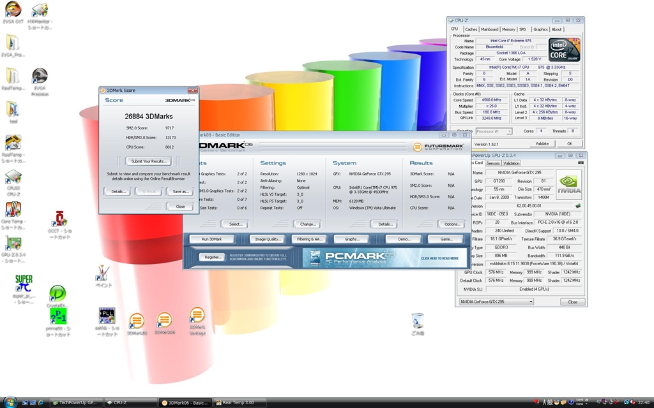Viewport: 654px width, 408px height.
Task: Click the taskbar clock showing 22:40
Action: tap(644, 403)
